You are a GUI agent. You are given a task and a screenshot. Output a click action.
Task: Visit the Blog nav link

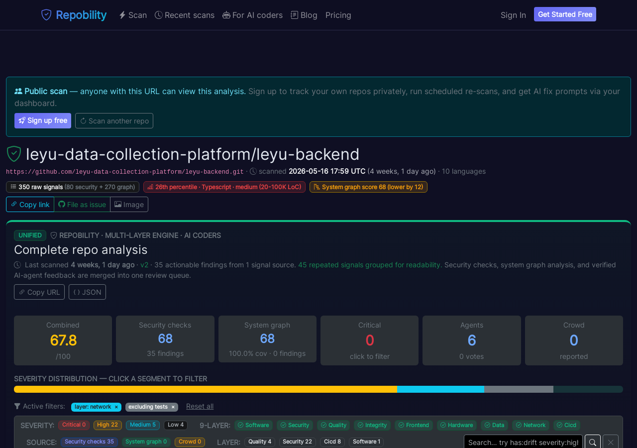[x=304, y=15]
